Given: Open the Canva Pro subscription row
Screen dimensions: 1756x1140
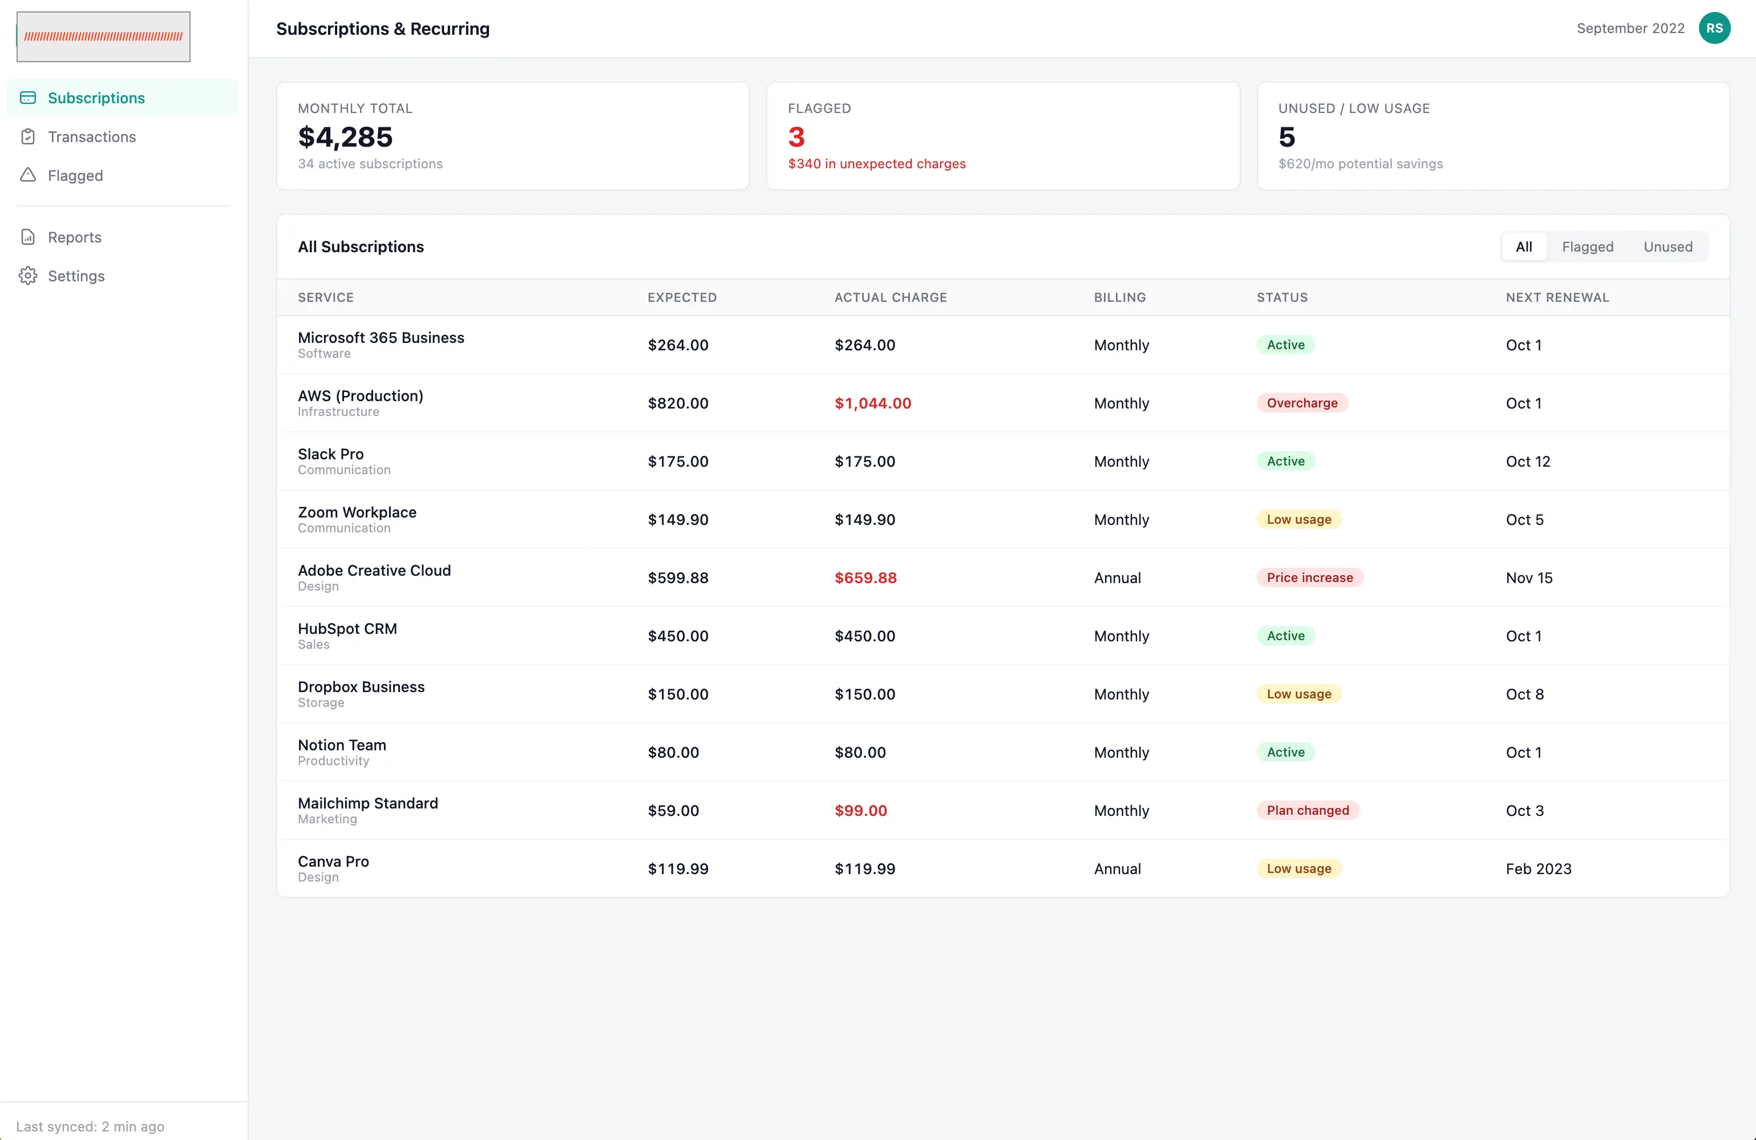Looking at the screenshot, I should (1003, 868).
